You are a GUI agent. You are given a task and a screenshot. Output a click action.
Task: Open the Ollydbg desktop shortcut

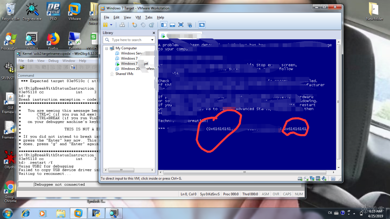point(9,159)
